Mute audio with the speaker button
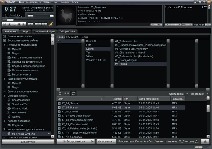 pos(30,16)
